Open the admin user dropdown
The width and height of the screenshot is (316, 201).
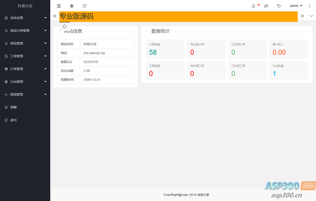(x=296, y=6)
